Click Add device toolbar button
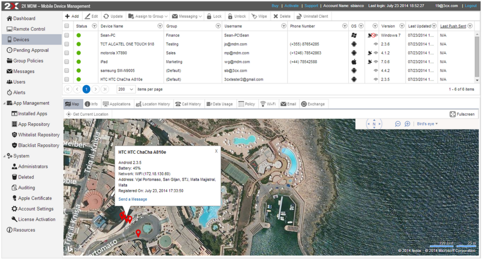Image resolution: width=482 pixels, height=259 pixels. (x=72, y=16)
